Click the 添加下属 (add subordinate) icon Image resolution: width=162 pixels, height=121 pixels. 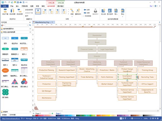[5, 11]
